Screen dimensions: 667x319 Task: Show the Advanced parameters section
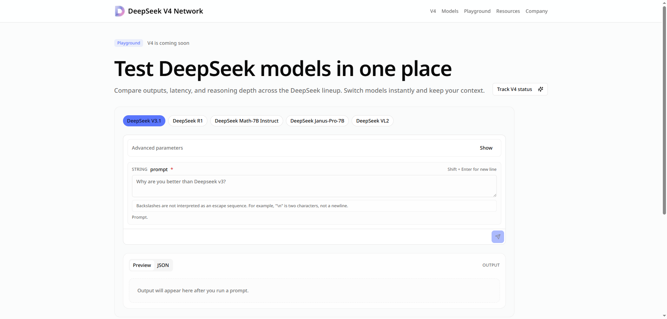[486, 148]
